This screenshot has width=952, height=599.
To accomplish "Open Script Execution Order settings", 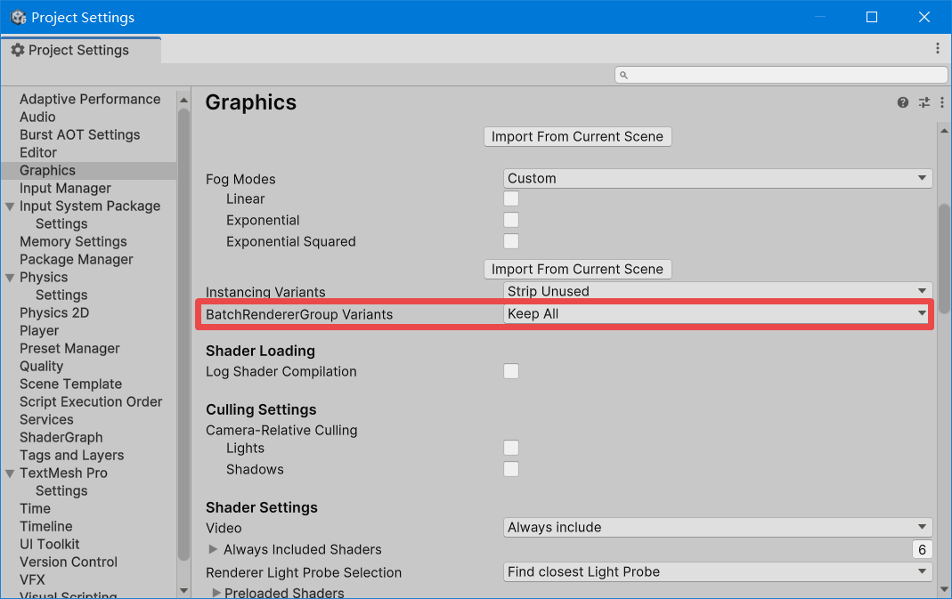I will [x=91, y=401].
